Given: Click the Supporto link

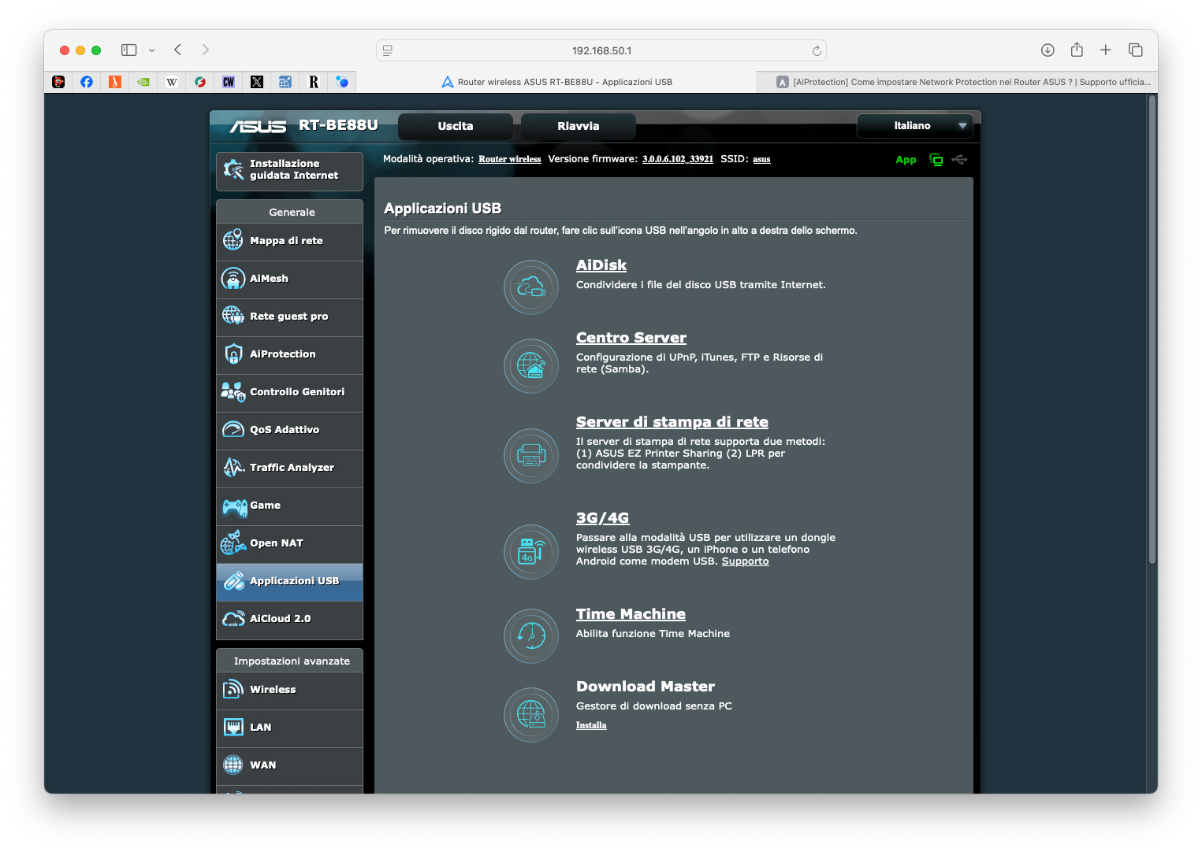Looking at the screenshot, I should [745, 561].
